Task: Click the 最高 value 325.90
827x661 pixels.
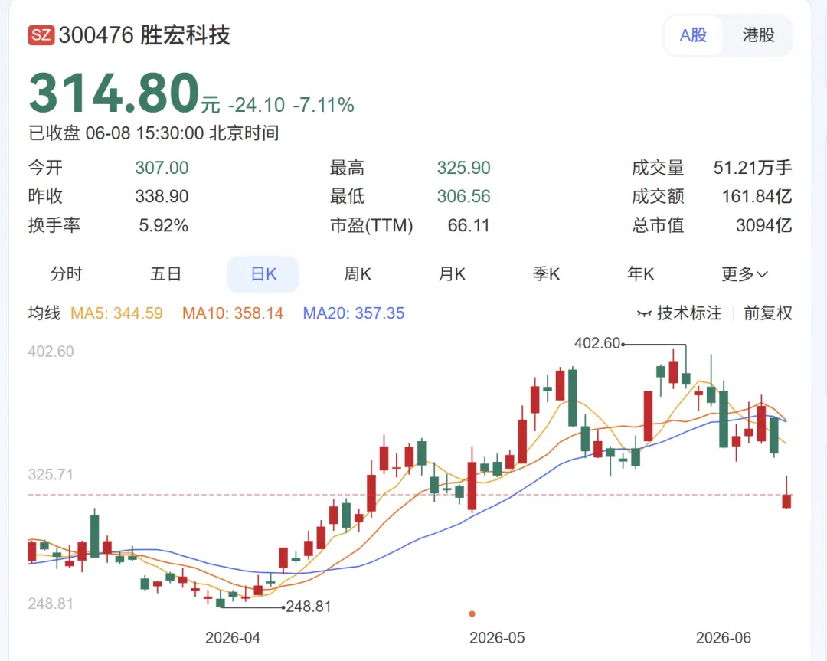Action: point(463,168)
